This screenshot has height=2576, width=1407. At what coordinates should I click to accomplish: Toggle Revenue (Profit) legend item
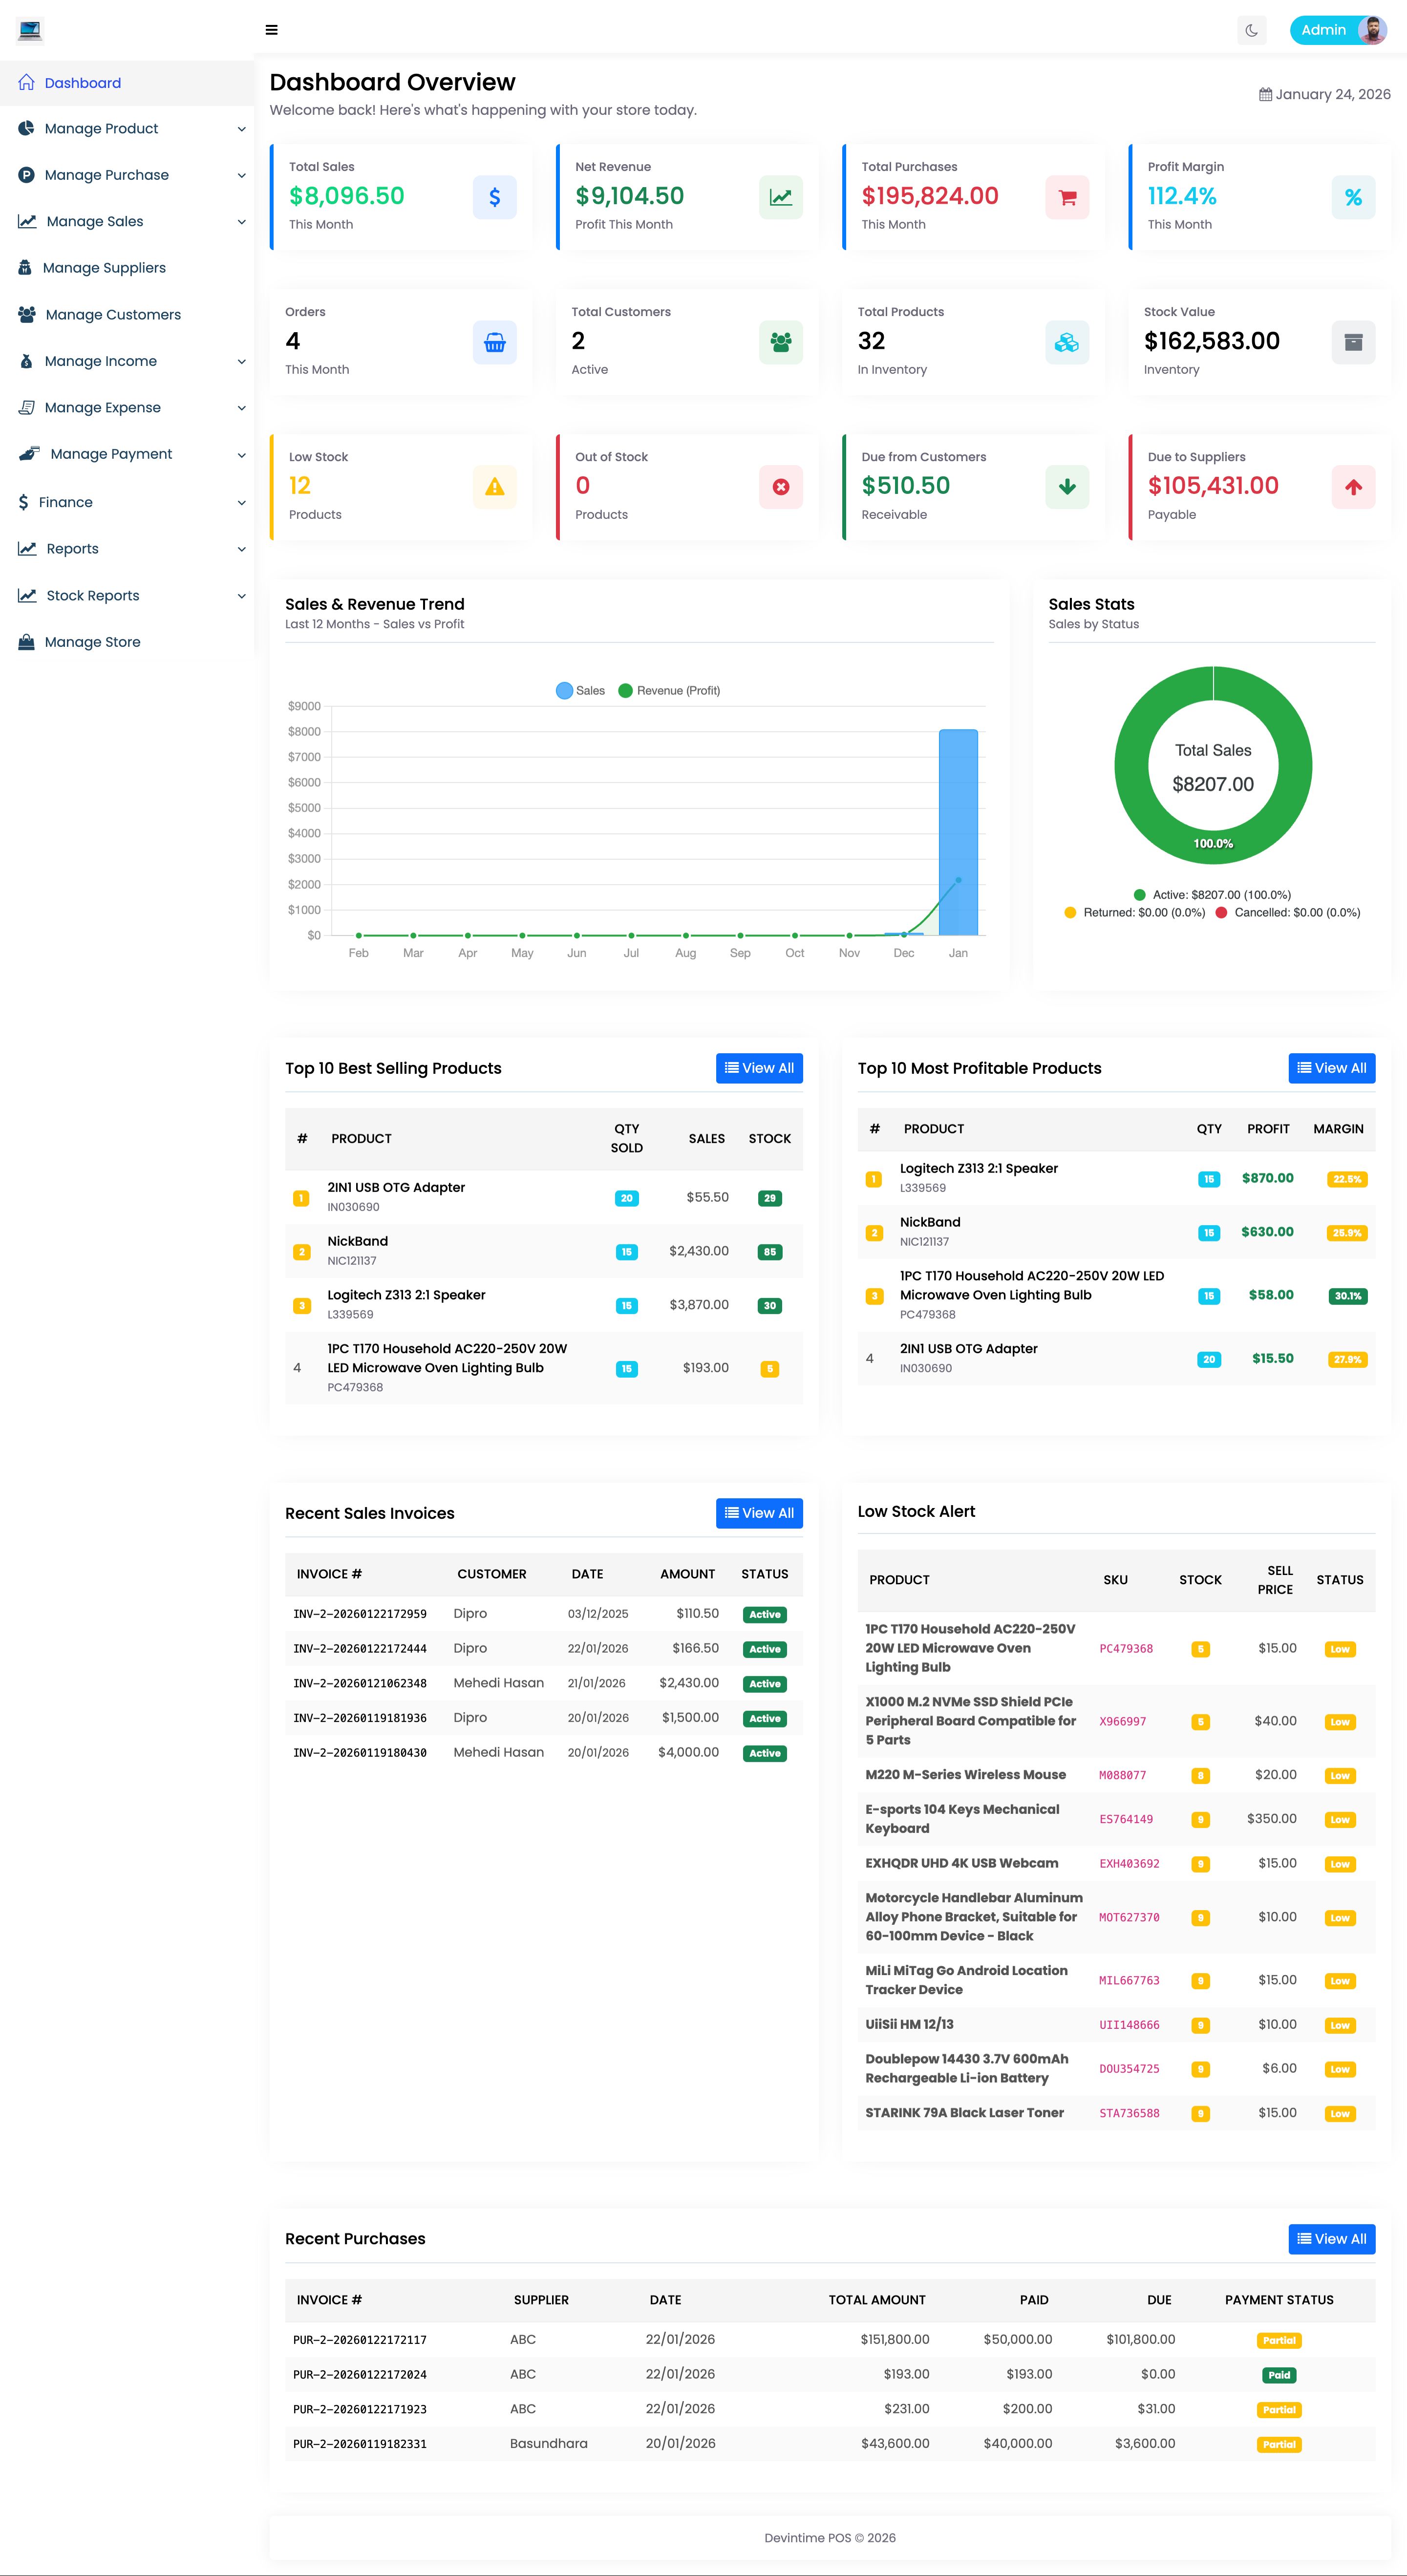669,691
